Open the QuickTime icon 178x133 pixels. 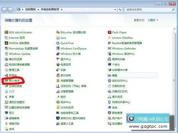tap(58, 43)
